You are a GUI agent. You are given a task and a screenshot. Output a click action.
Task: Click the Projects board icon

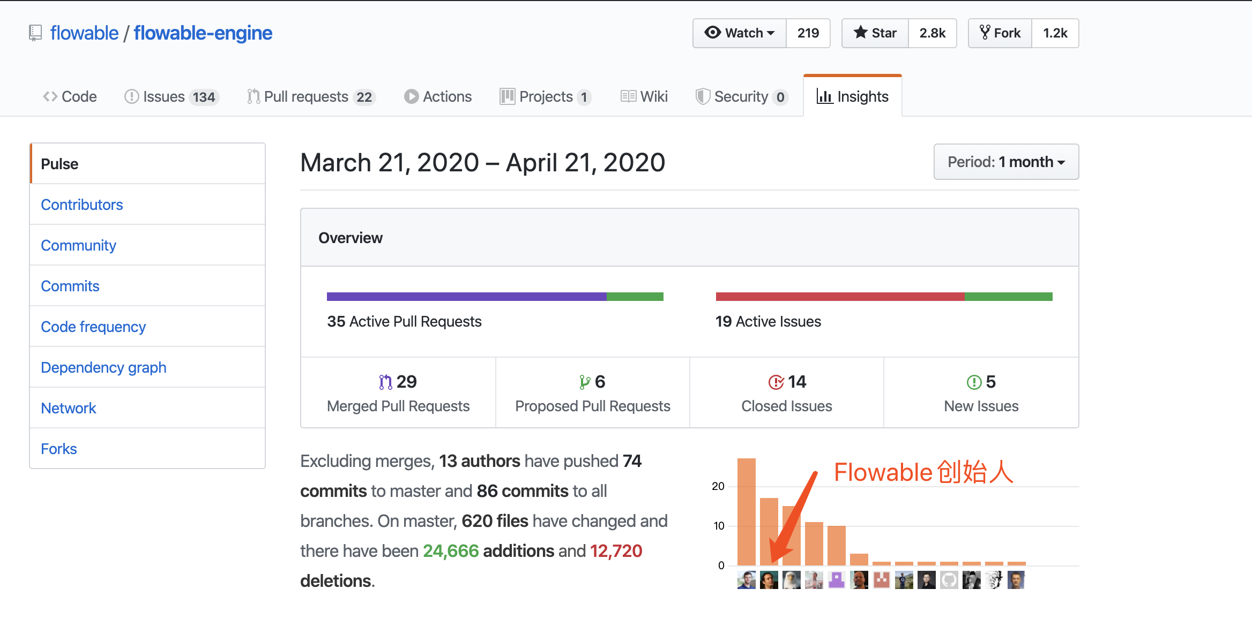click(x=506, y=96)
